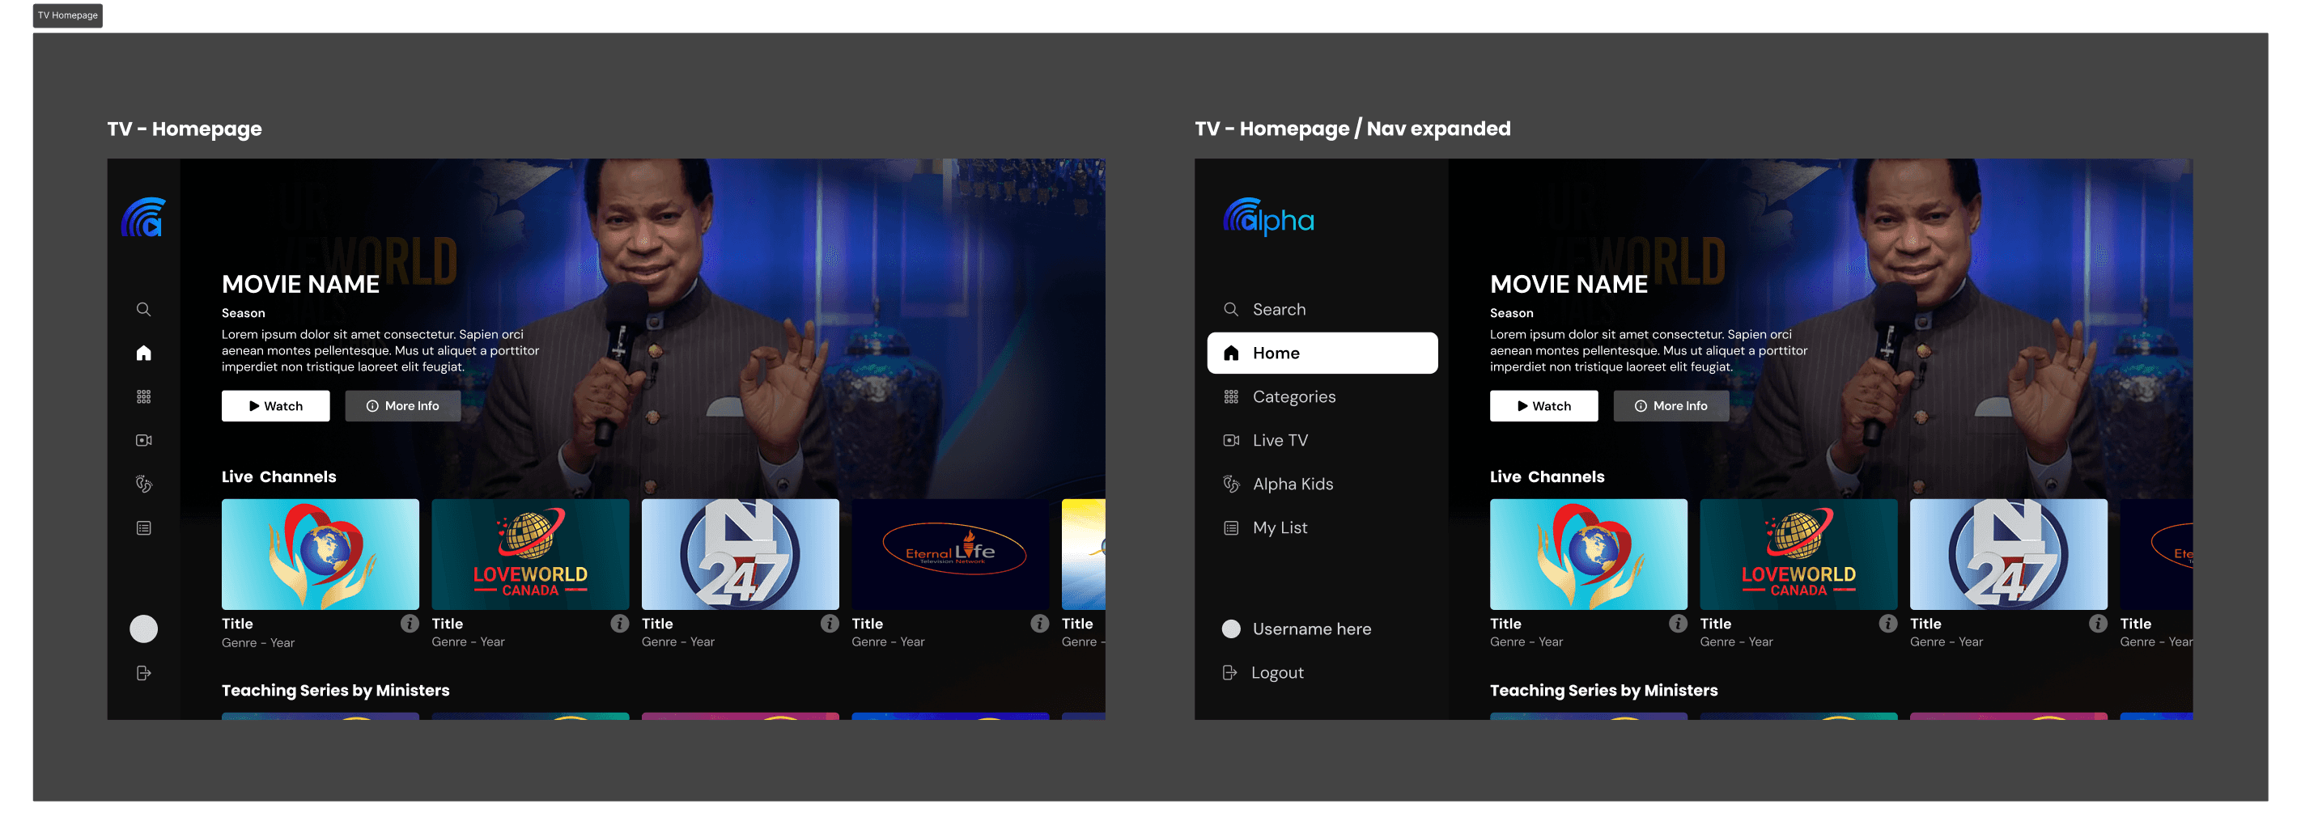Open hands-and-globe channel thumbnail in left frame
This screenshot has height=834, width=2301.
[x=320, y=553]
